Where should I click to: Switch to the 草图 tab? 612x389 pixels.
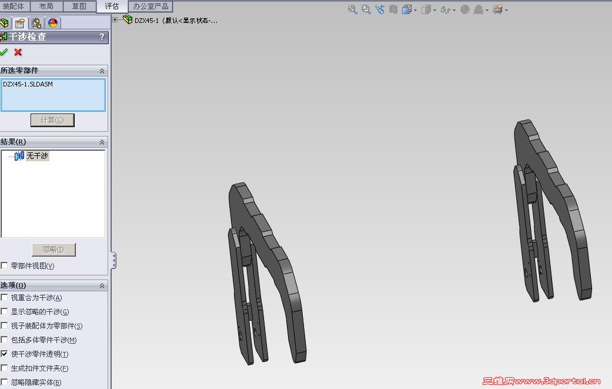79,6
